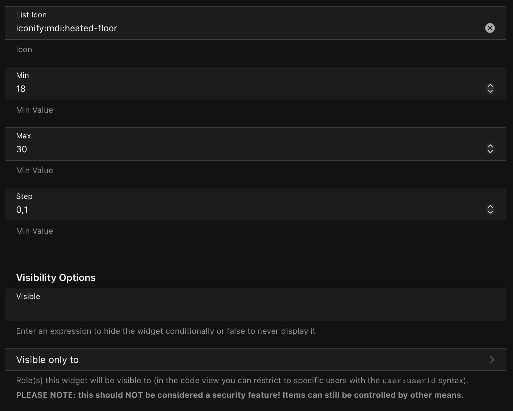Decrement the Max value stepper
The height and width of the screenshot is (411, 513).
coord(490,152)
